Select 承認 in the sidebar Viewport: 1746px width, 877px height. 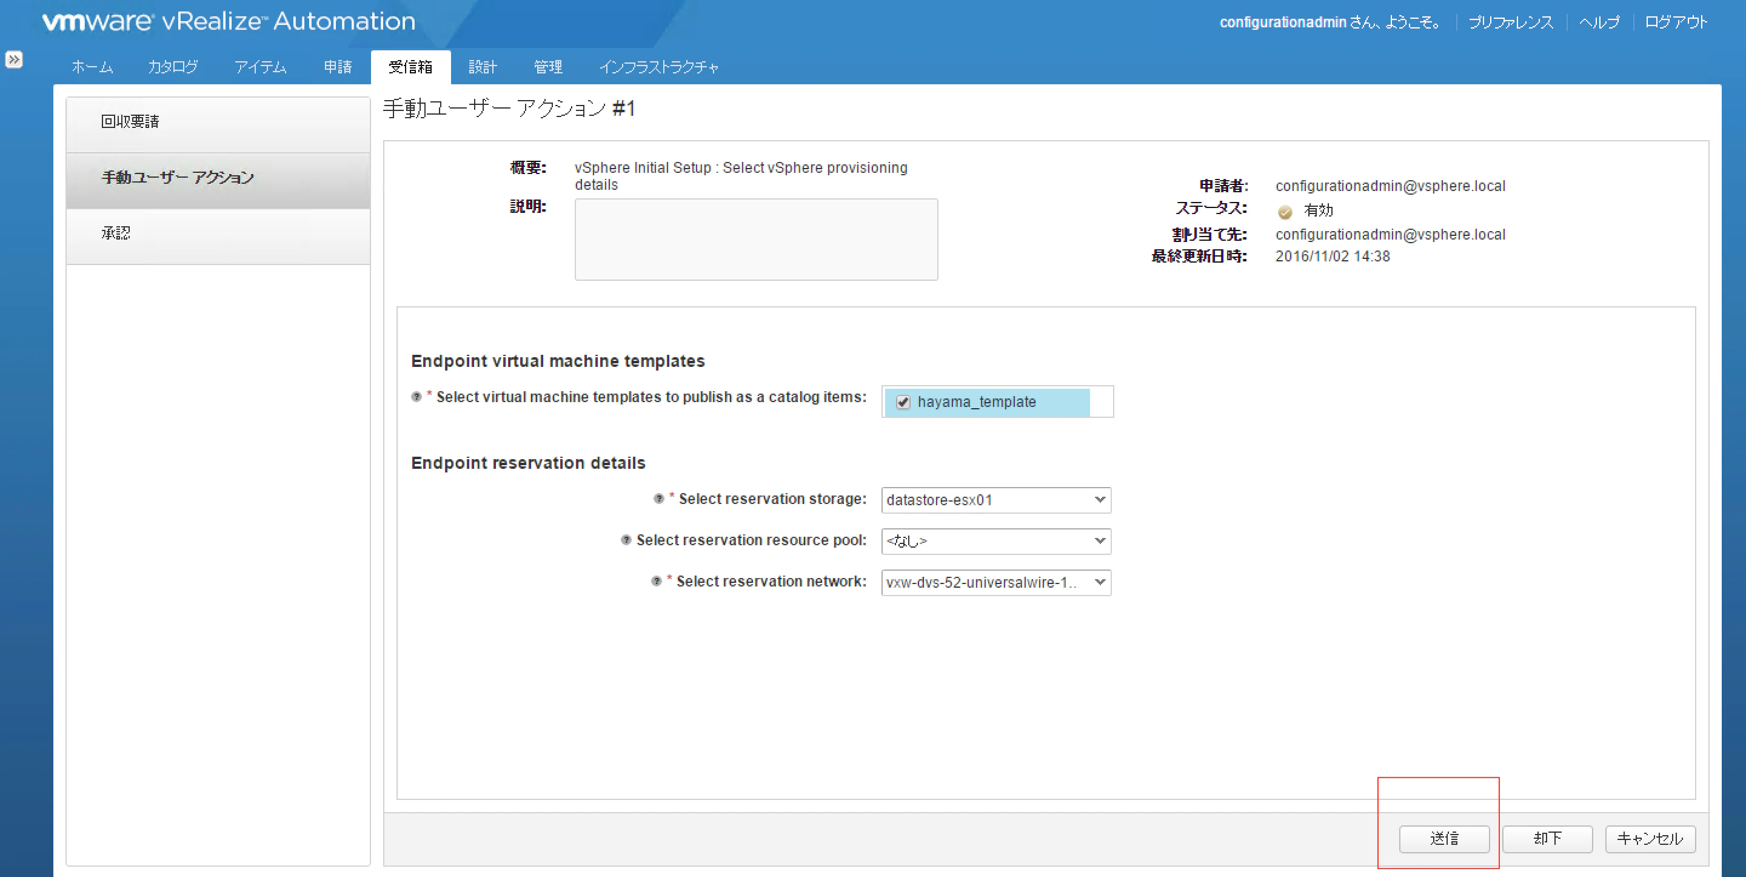point(115,233)
